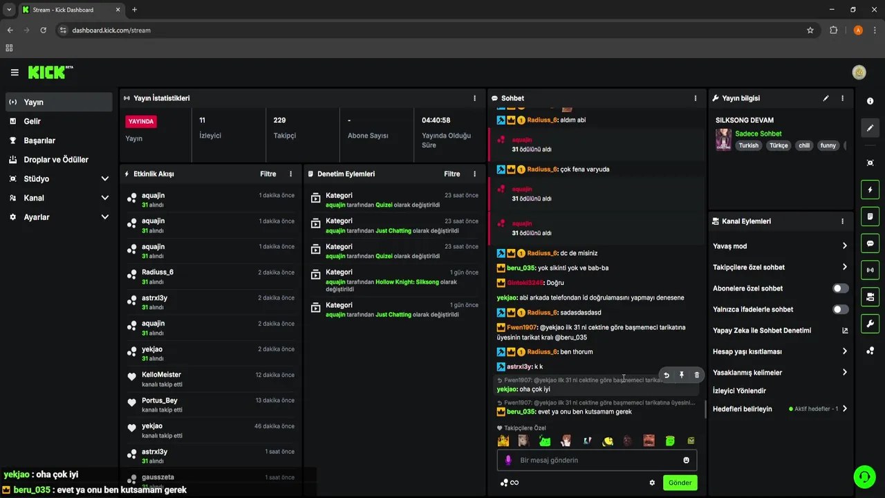Click İzleyici Yönlendir action
Viewport: 885px width, 498px height.
click(739, 391)
